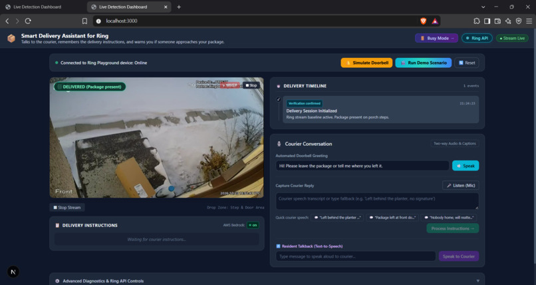Screen dimensions: 536x285
Task: Open the Next.js dev tools badge
Action: (x=13, y=272)
